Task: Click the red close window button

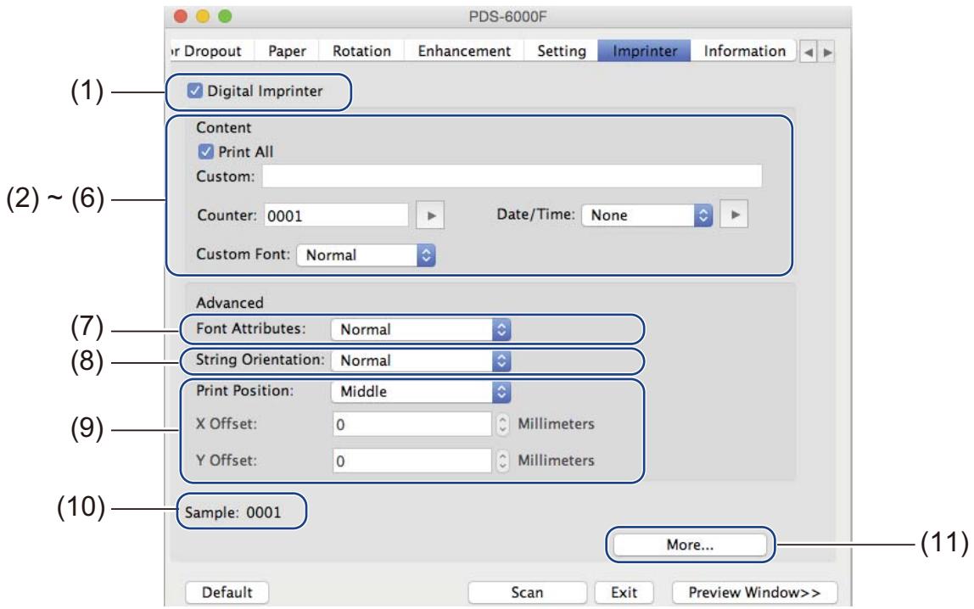Action: (x=181, y=17)
